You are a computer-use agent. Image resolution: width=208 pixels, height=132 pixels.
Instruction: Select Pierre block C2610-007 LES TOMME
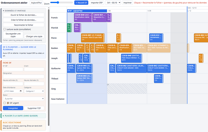tap(93, 38)
